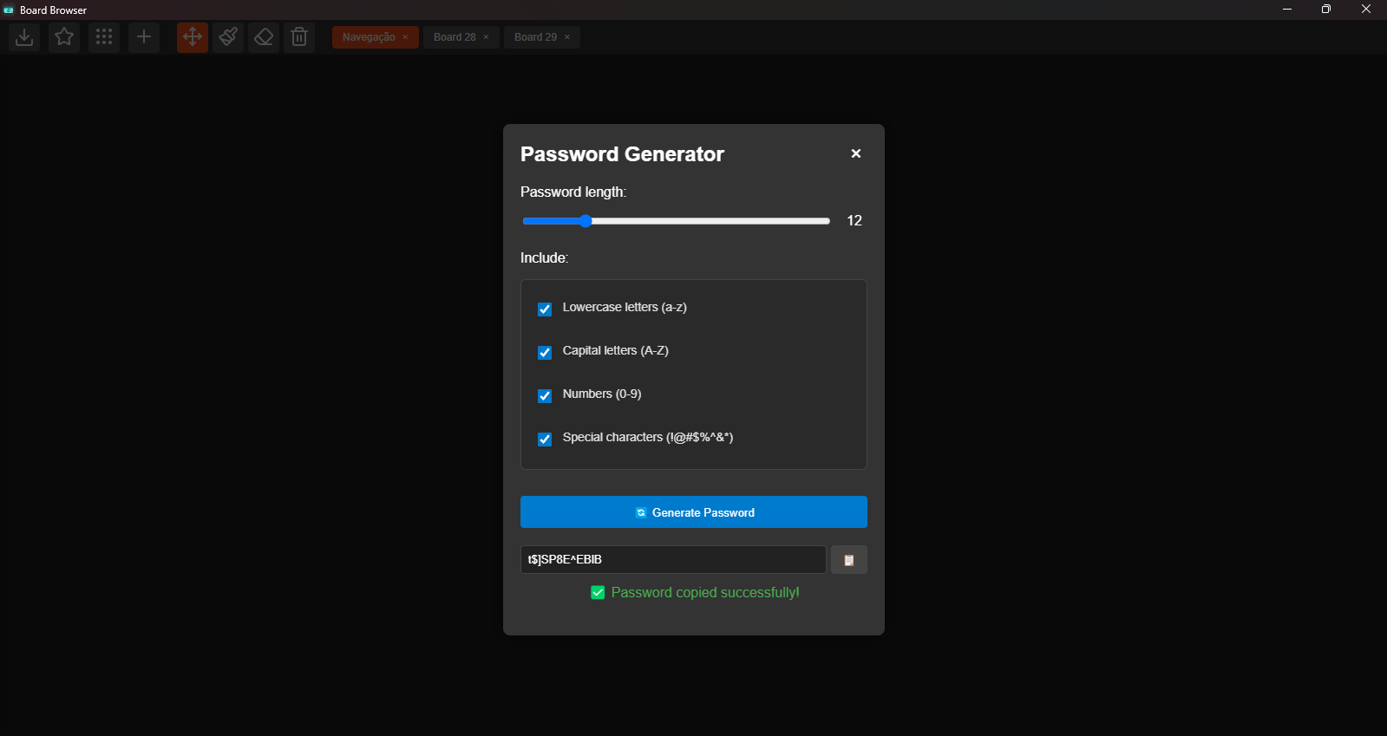Switch to the Board 28 tab

pos(455,37)
